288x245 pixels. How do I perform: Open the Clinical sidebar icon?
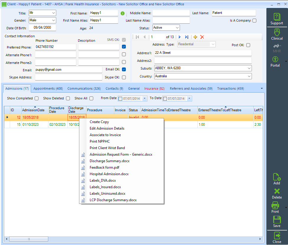[x=277, y=34]
